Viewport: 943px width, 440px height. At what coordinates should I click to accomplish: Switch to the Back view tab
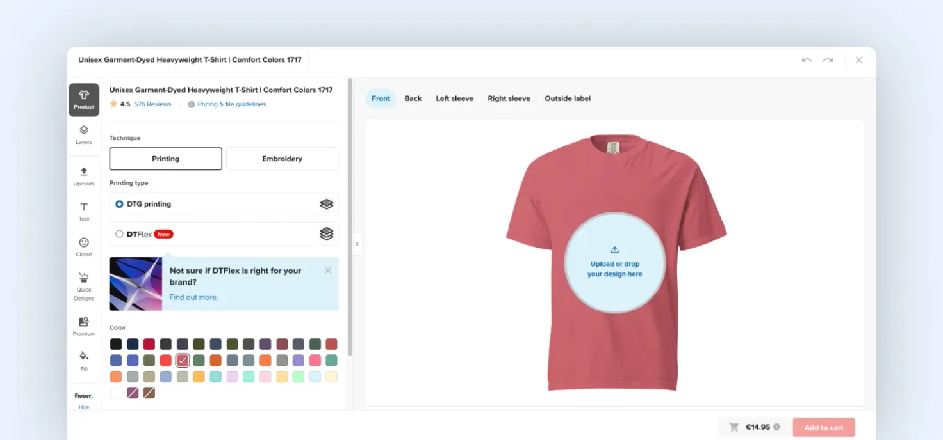(413, 98)
